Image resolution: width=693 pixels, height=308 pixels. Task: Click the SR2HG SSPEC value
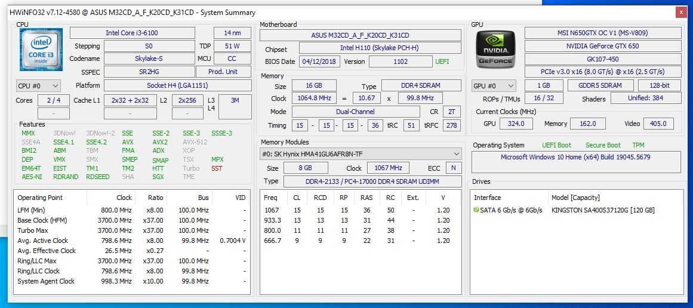coord(149,72)
